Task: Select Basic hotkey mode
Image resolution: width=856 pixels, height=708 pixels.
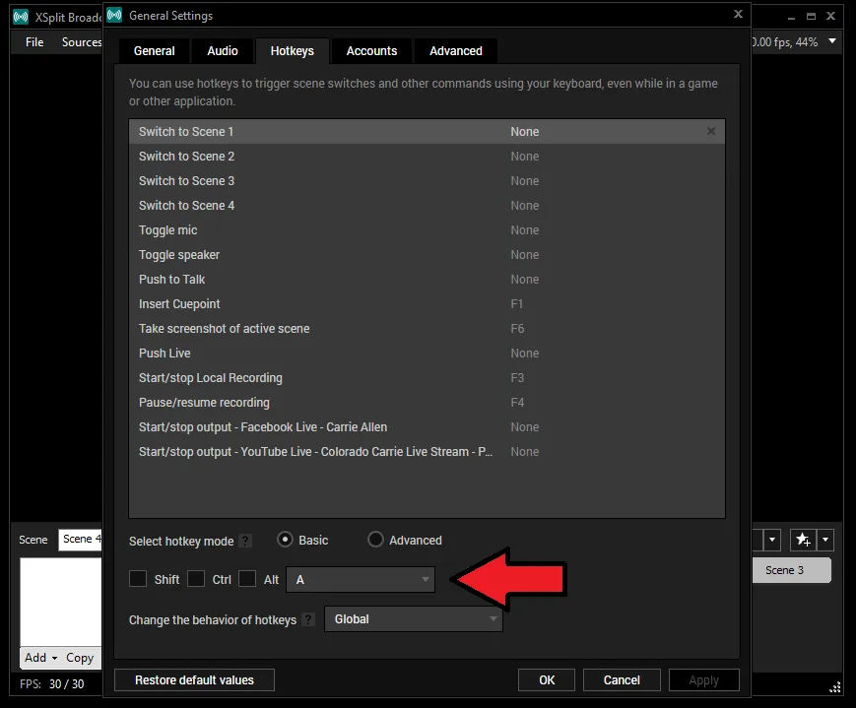Action: pyautogui.click(x=285, y=540)
